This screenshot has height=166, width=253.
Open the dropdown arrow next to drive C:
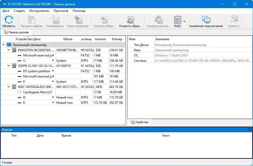click(x=53, y=60)
